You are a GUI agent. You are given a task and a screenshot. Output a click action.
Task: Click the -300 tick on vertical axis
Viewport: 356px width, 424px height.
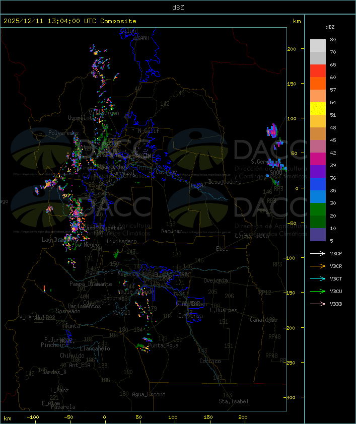click(291, 397)
